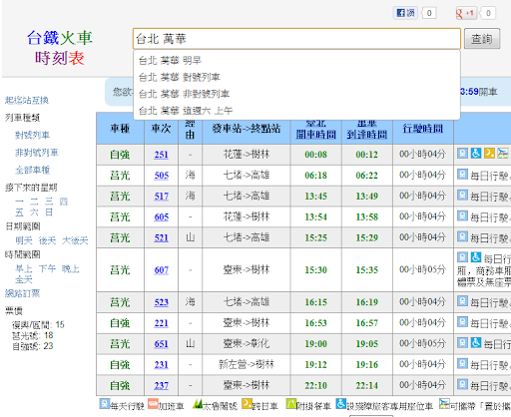Click the wheelchair seat legend icon below table

click(341, 404)
